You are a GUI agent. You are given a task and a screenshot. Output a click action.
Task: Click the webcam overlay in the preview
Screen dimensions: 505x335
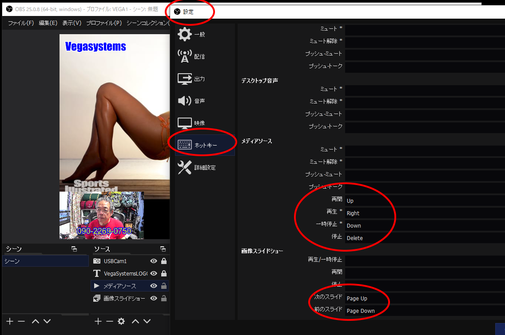[101, 215]
